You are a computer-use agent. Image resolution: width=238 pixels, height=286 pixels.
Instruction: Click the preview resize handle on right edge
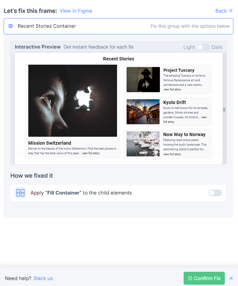point(224,110)
